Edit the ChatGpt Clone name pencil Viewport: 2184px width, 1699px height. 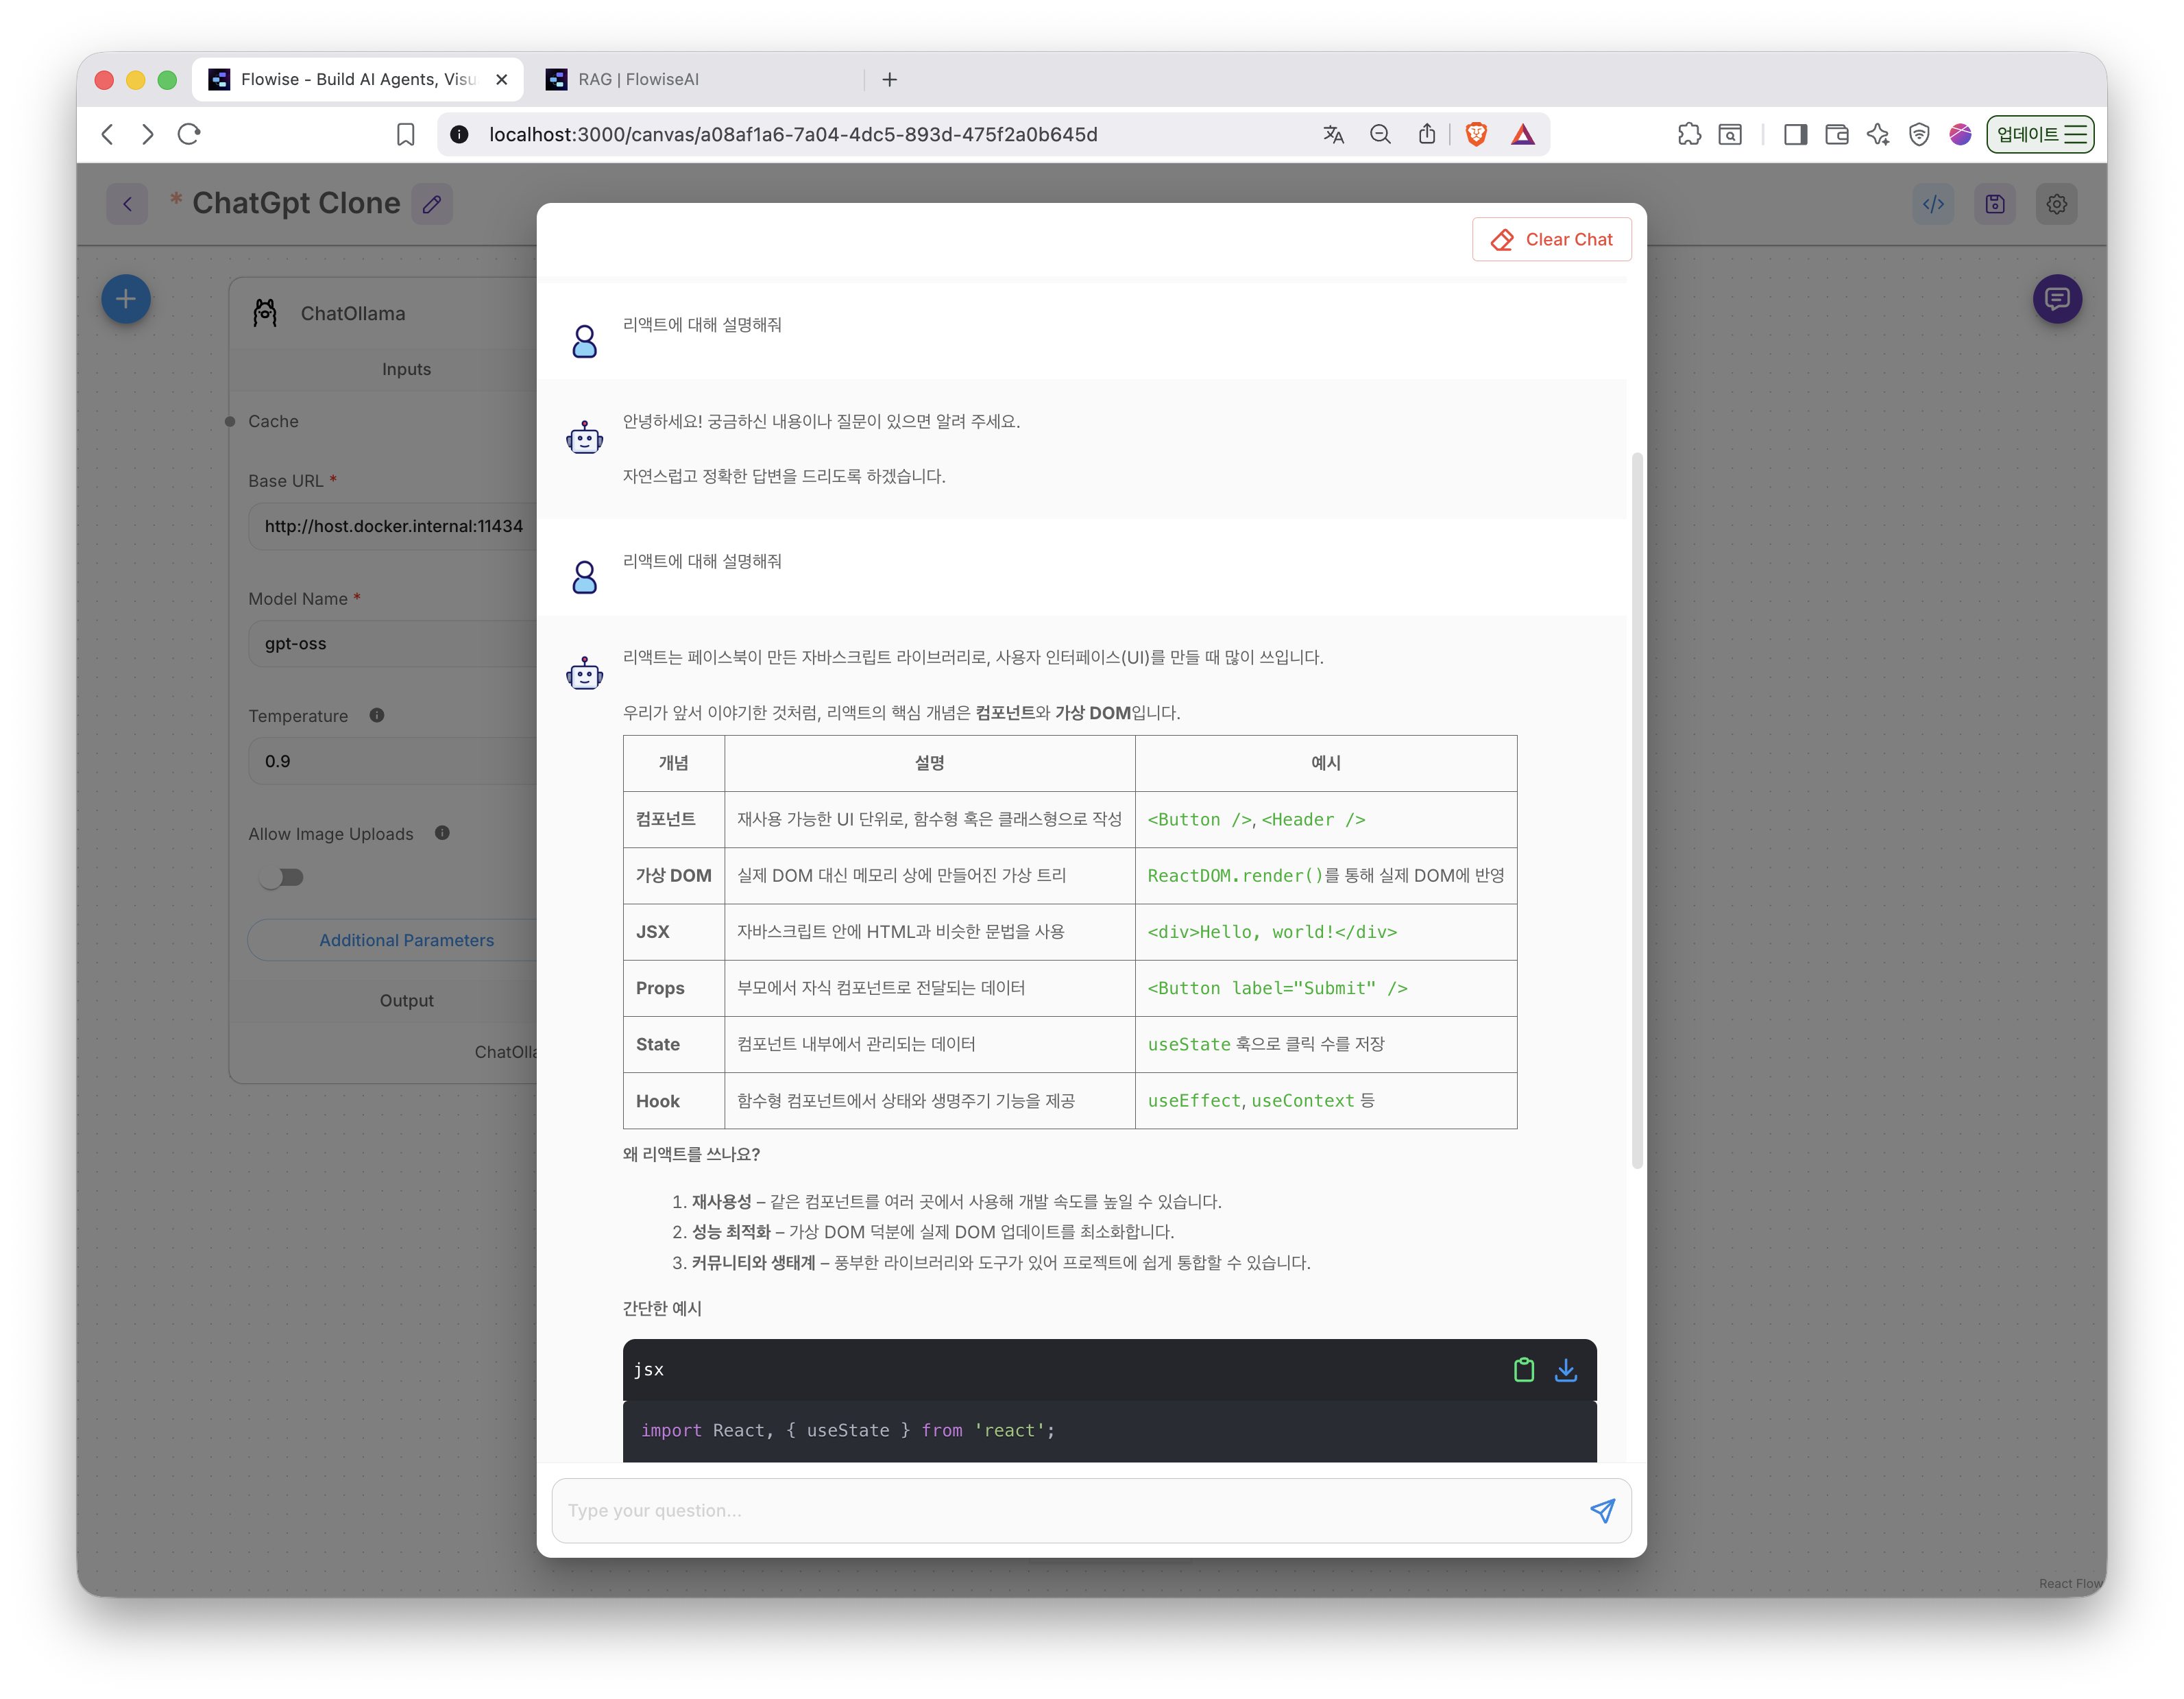pos(432,204)
